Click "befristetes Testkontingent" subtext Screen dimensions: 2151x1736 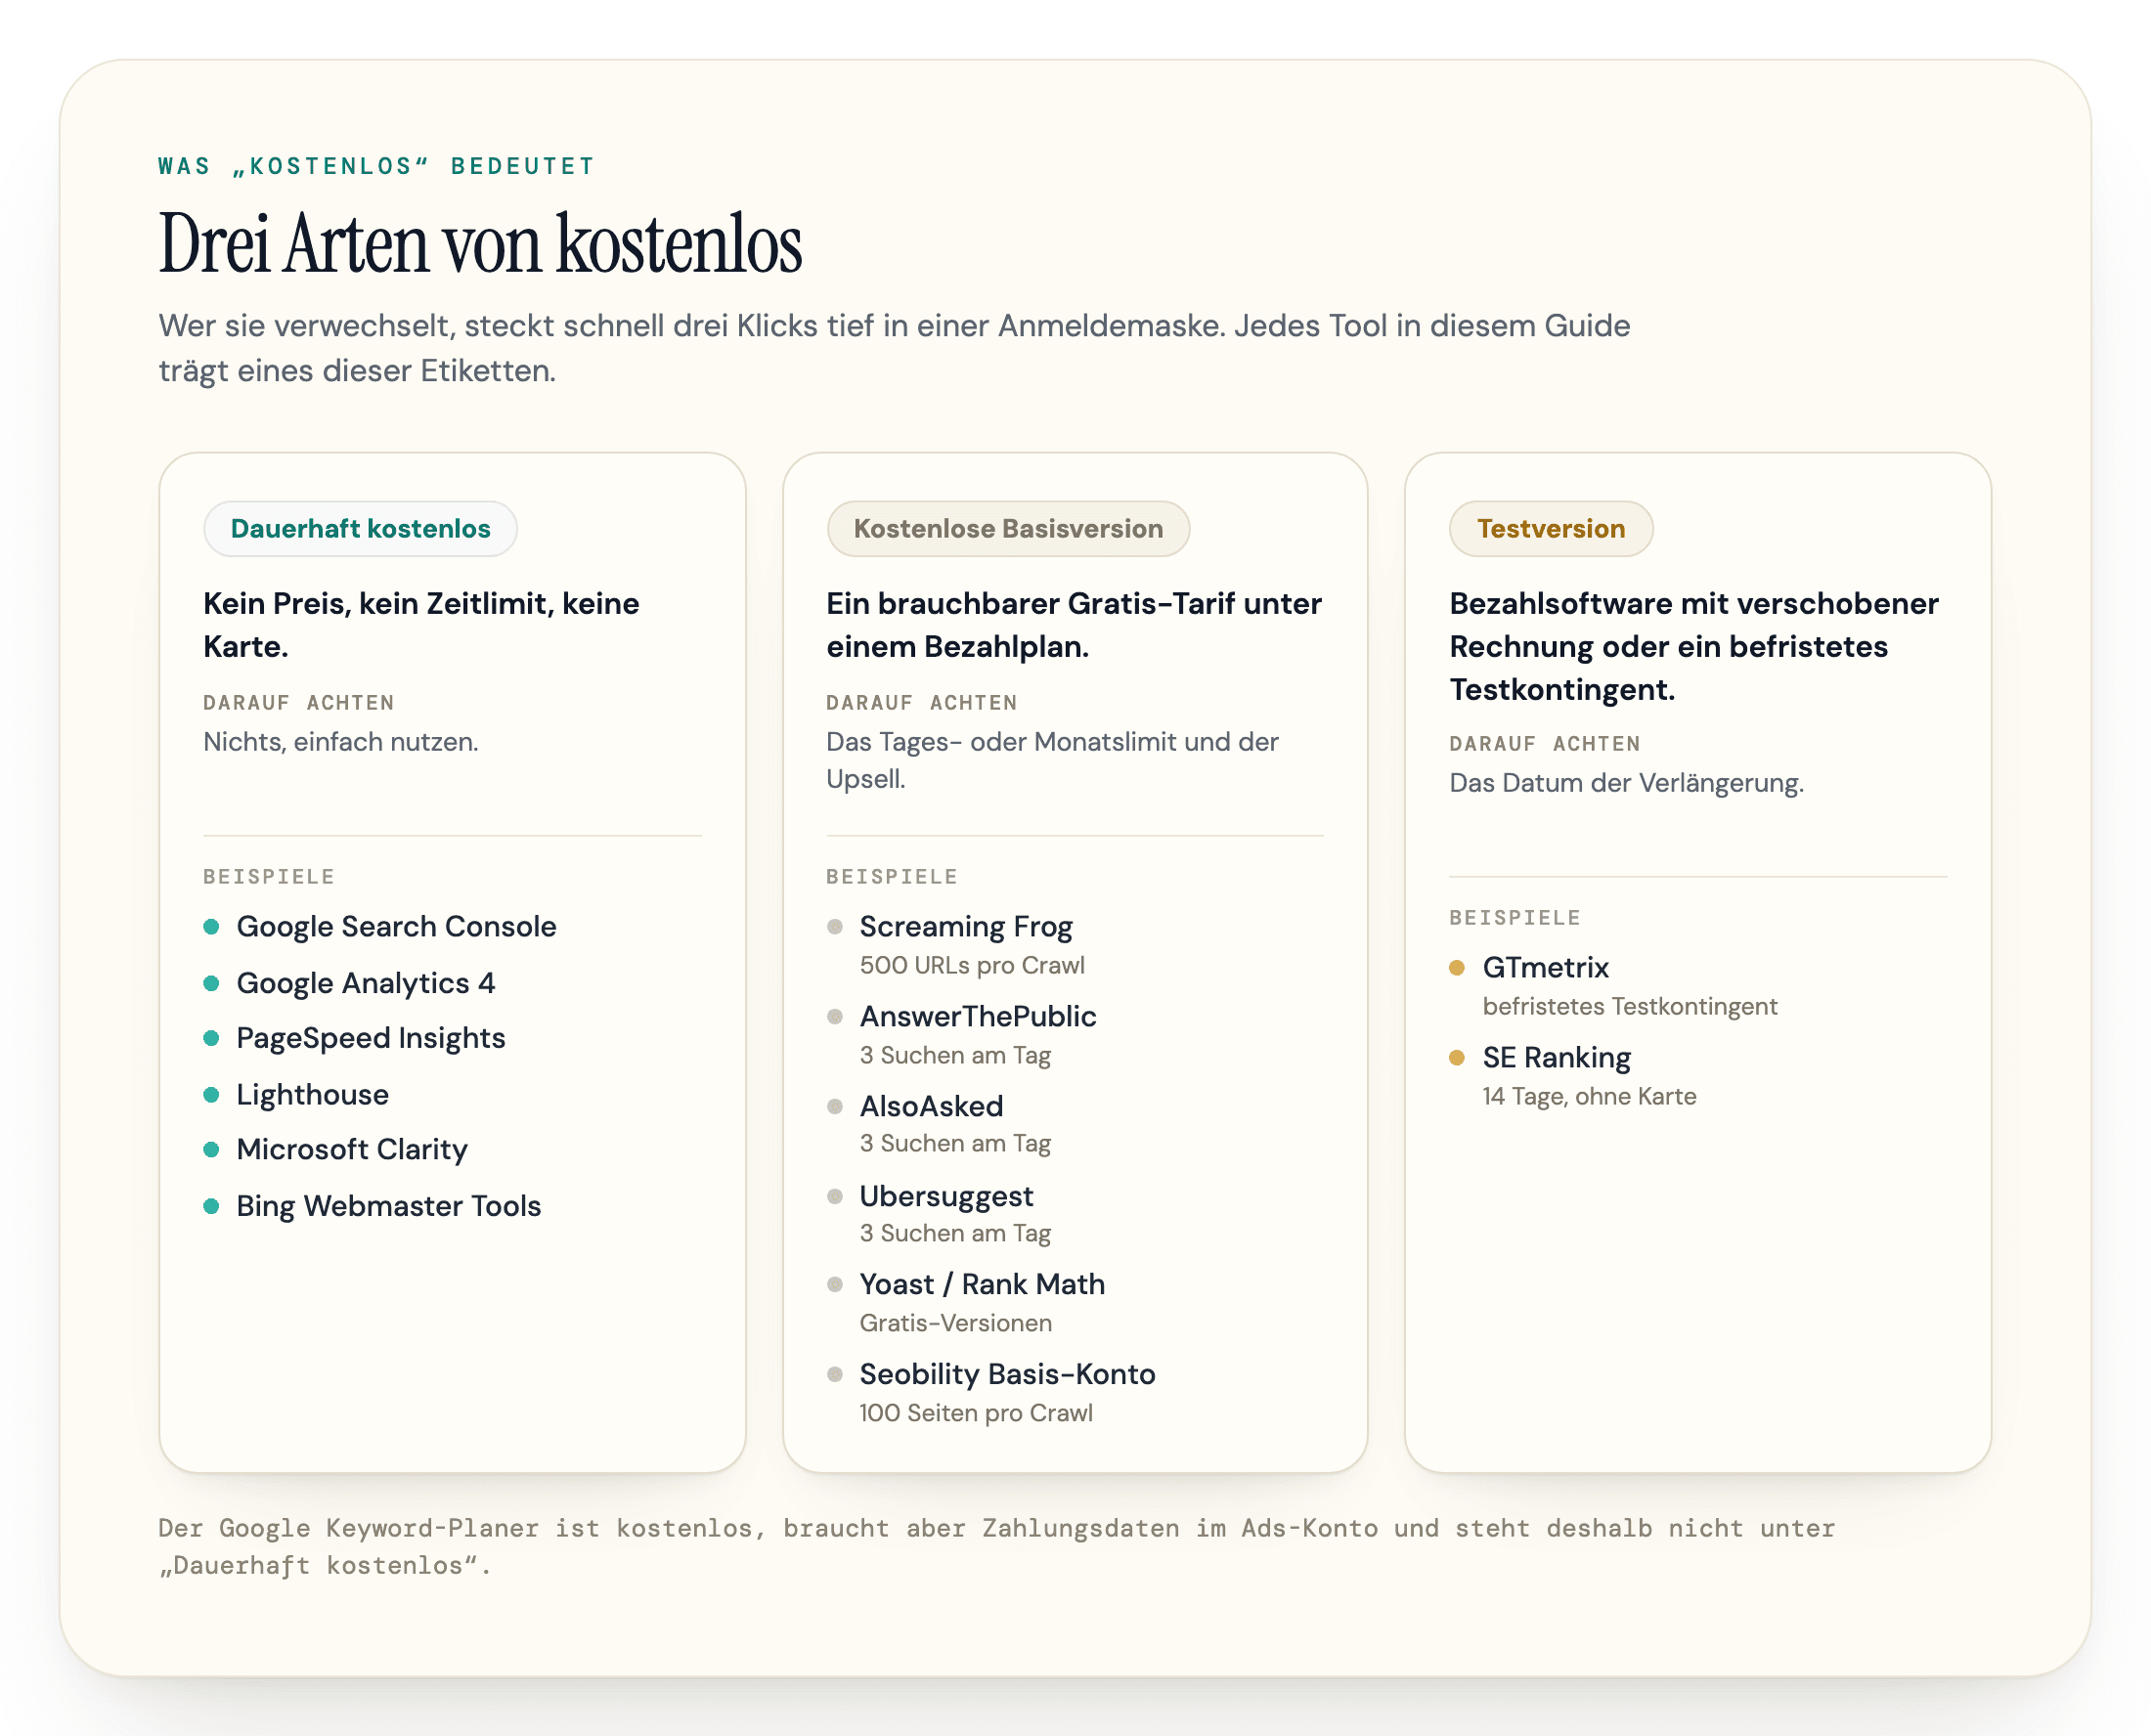[1629, 1006]
